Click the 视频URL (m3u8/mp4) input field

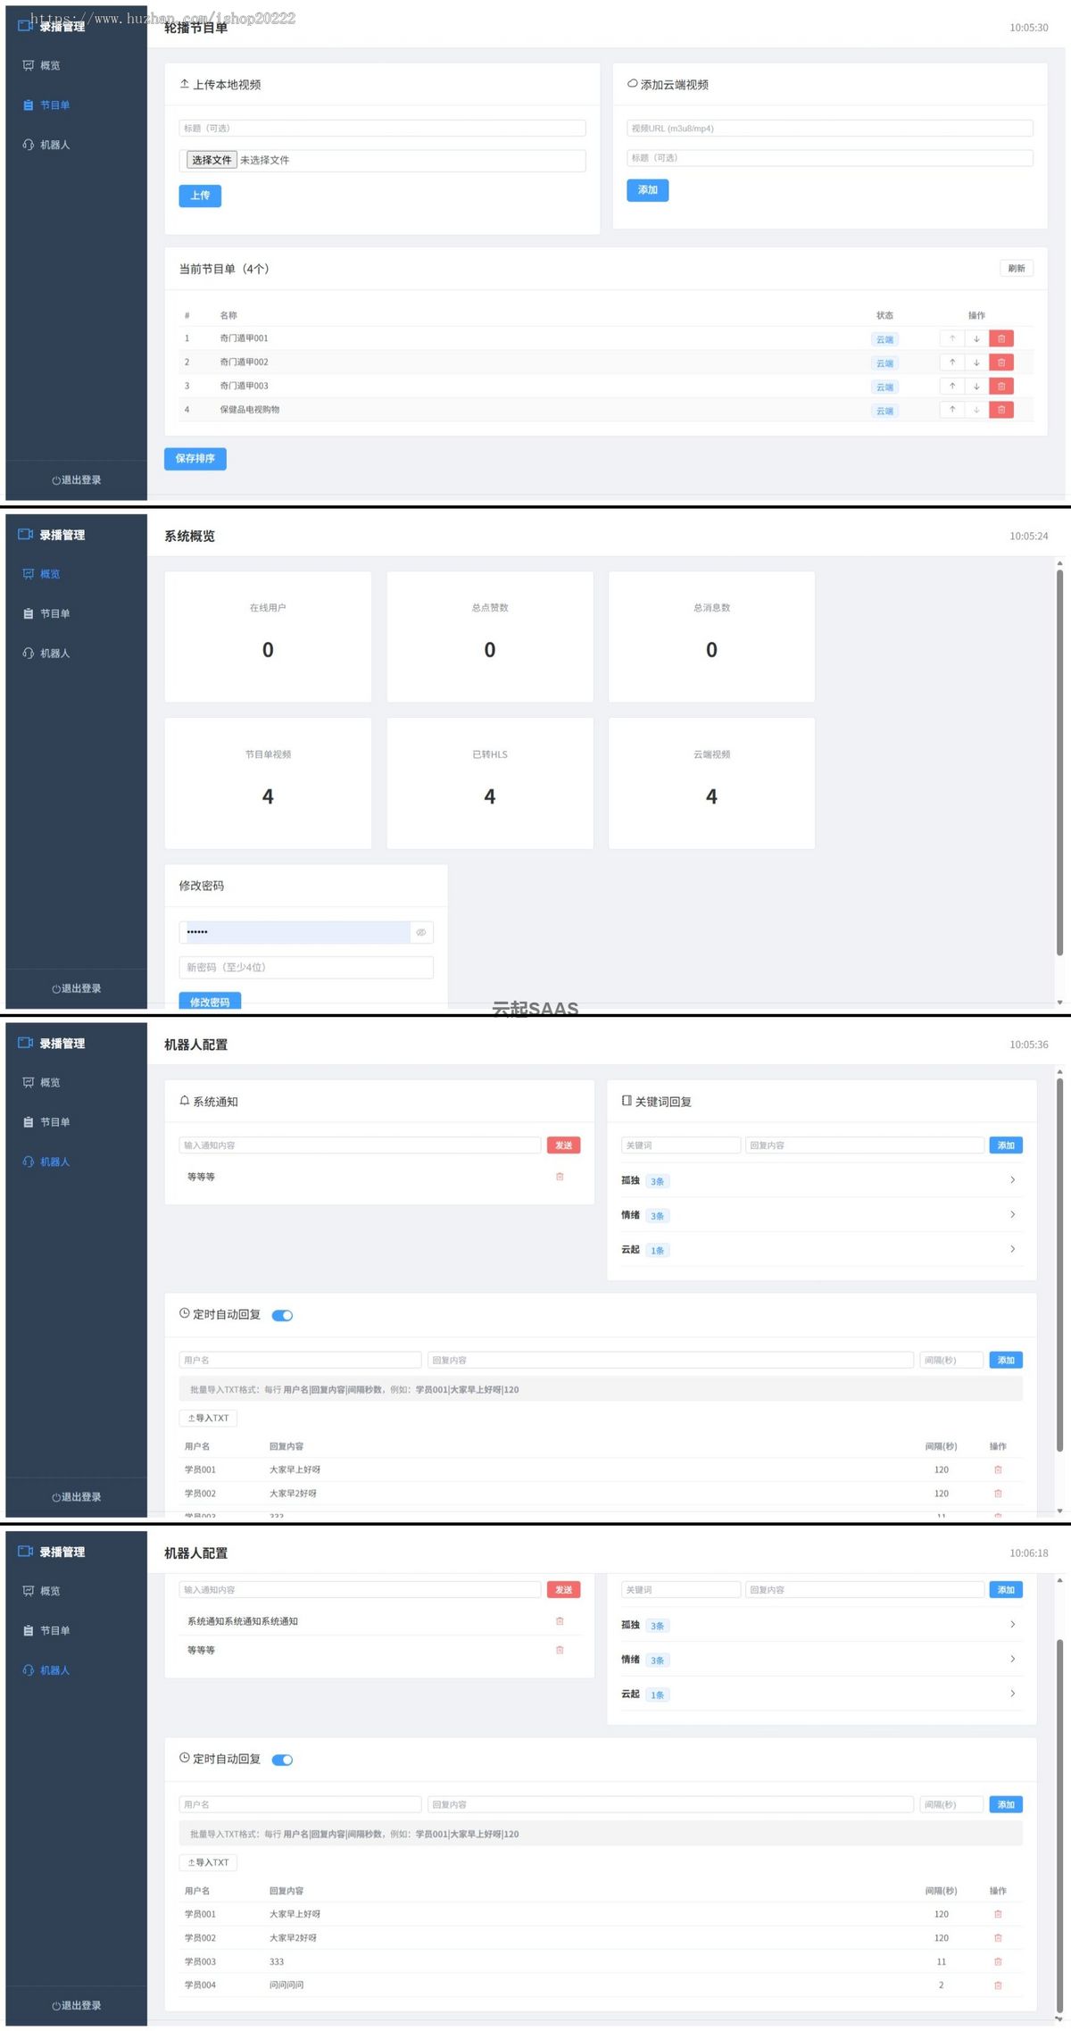click(830, 129)
